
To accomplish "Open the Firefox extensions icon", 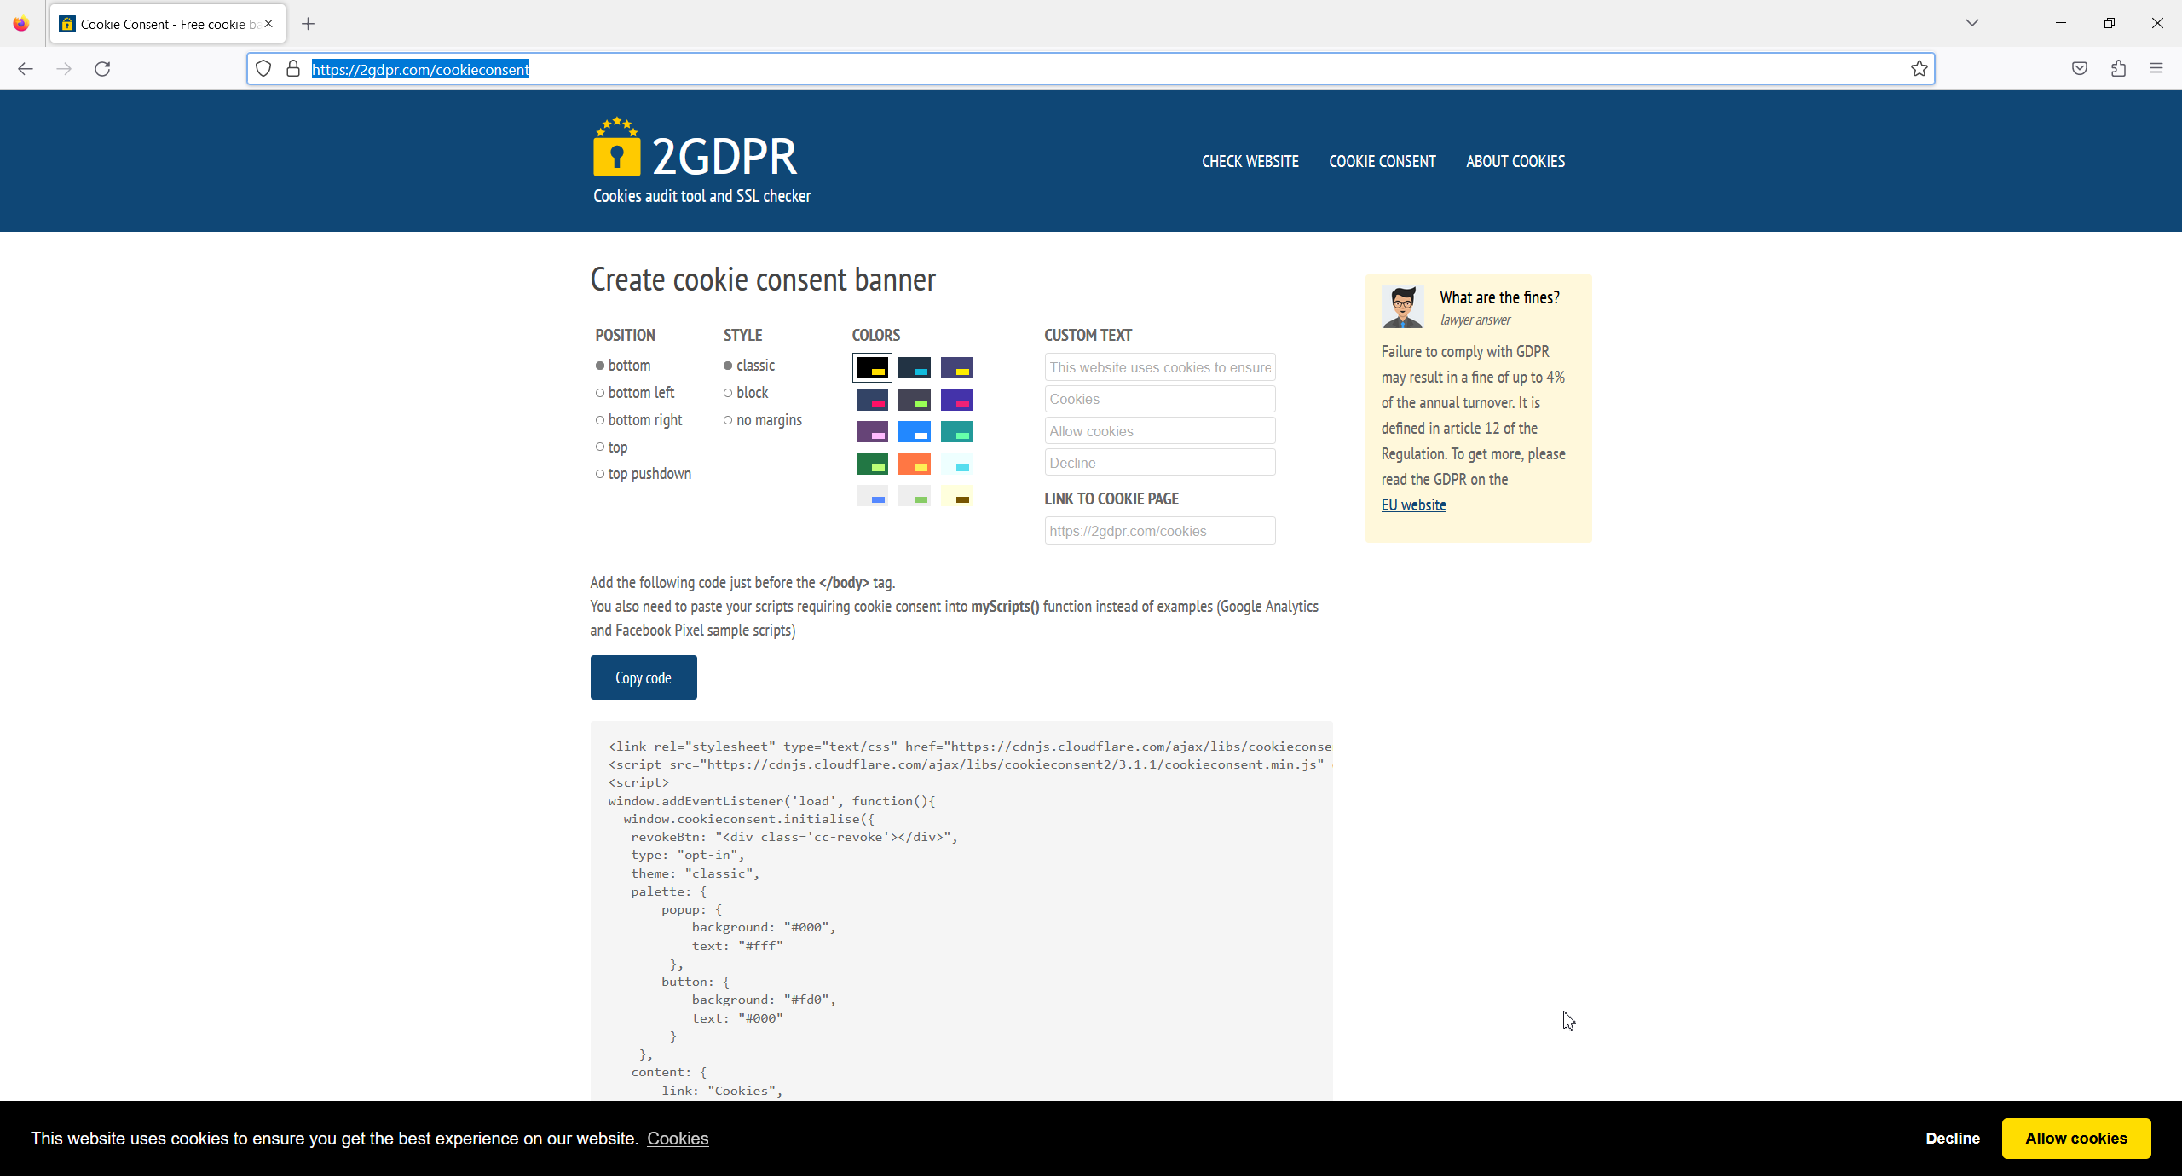I will click(x=2118, y=69).
